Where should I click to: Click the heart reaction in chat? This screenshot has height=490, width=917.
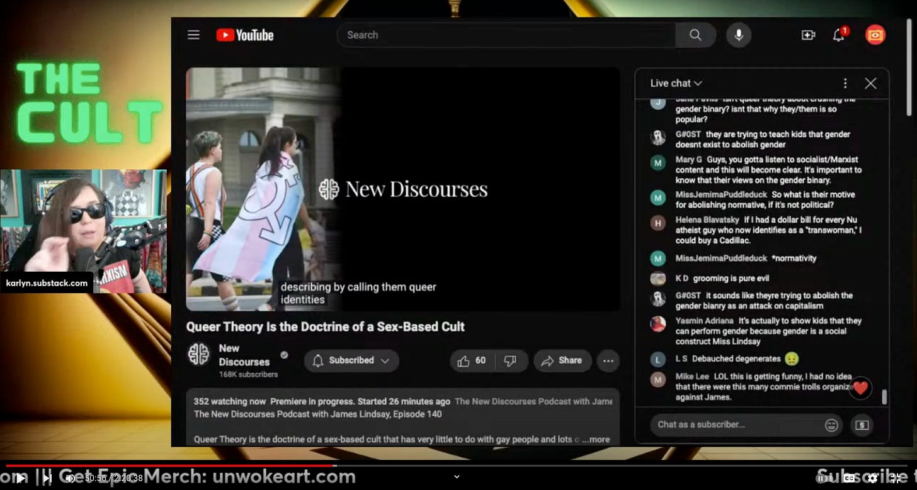point(860,388)
